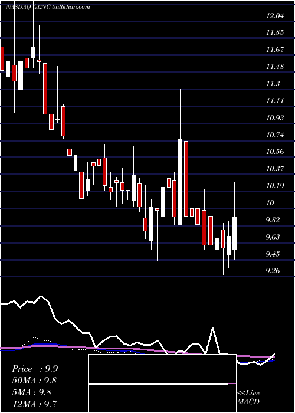Click the tall white candle with highest wick near 11.3
The image size is (295, 413).
[x=180, y=182]
